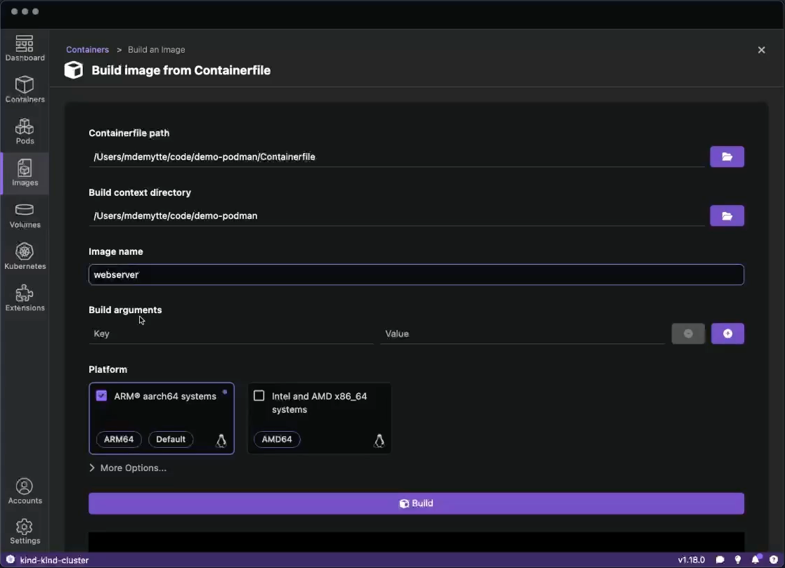The image size is (785, 568).
Task: Open the Volumes section
Action: coord(25,215)
